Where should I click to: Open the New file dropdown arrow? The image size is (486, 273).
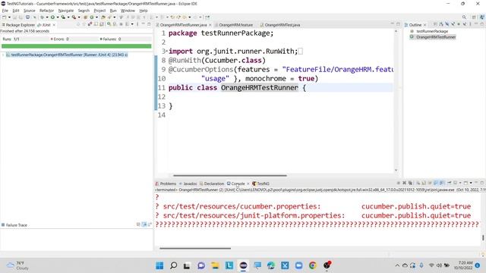click(9, 17)
